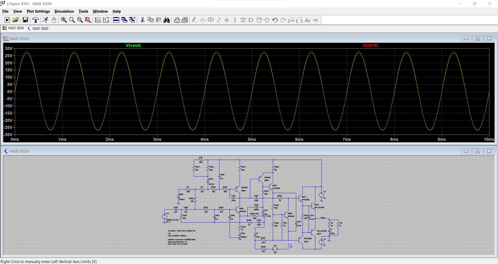The height and width of the screenshot is (264, 498).
Task: Click the Autorange waveform icon
Action: tap(106, 20)
